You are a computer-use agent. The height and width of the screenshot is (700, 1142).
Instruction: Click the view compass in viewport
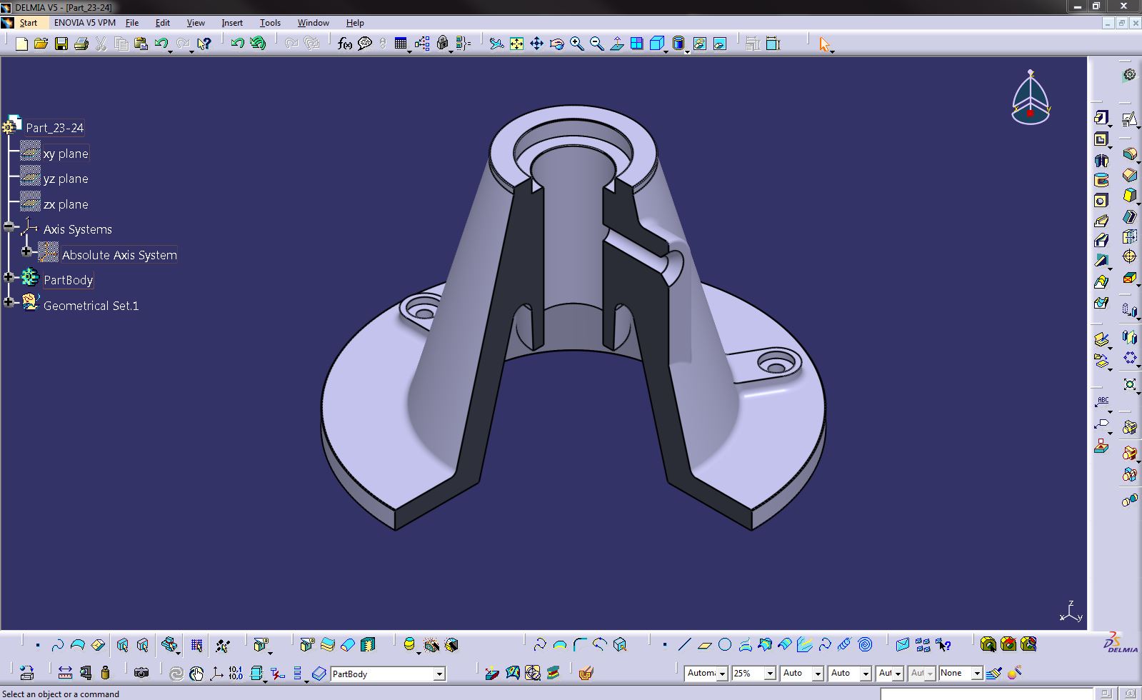(1031, 99)
